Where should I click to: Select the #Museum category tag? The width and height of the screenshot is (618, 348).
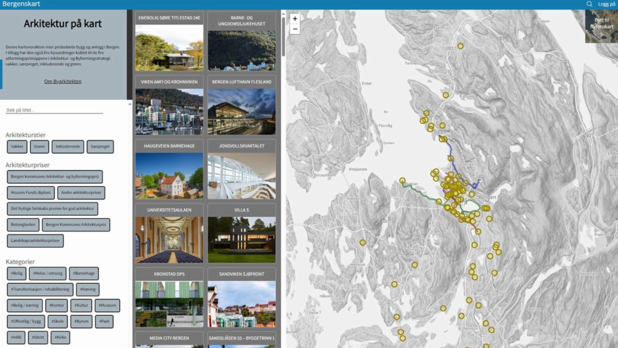[107, 305]
